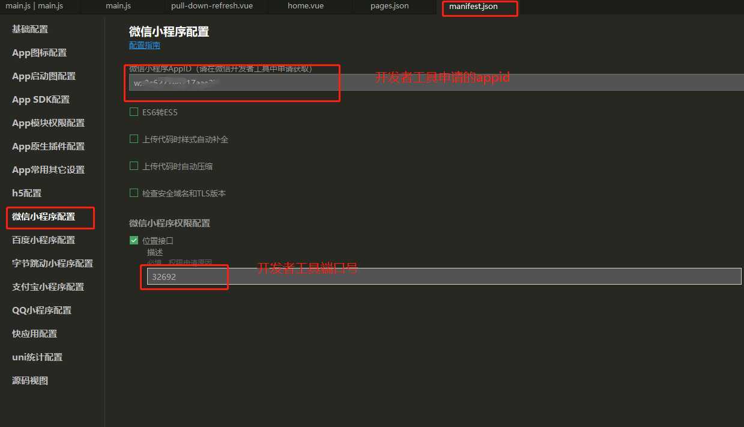Open the home.vue tab

pos(306,6)
